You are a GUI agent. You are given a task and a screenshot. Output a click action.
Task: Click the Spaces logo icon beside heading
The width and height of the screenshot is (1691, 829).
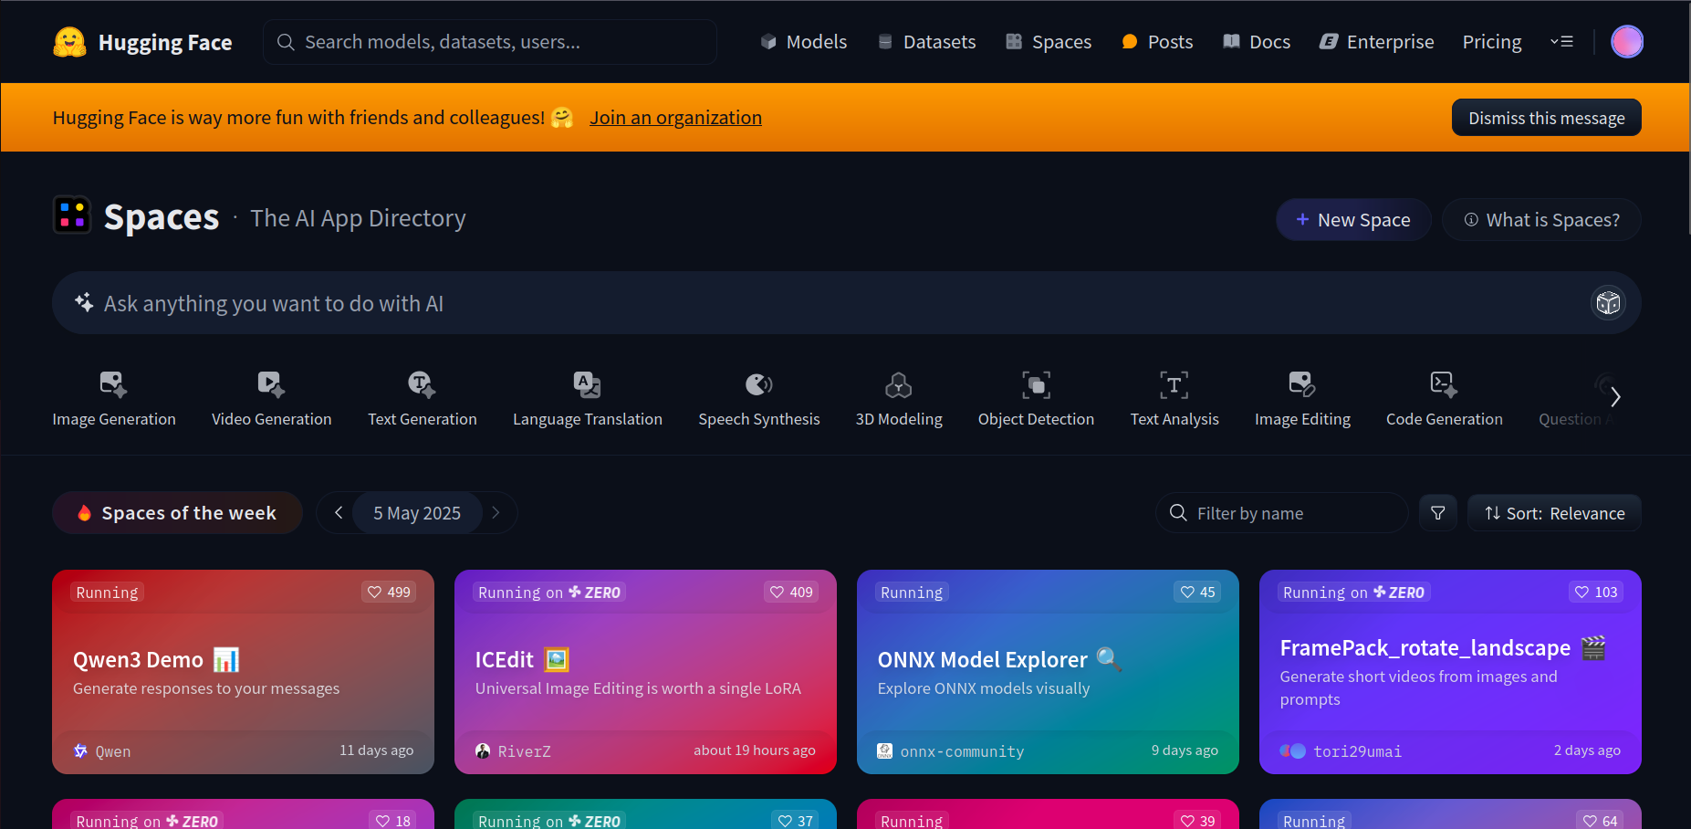(72, 215)
